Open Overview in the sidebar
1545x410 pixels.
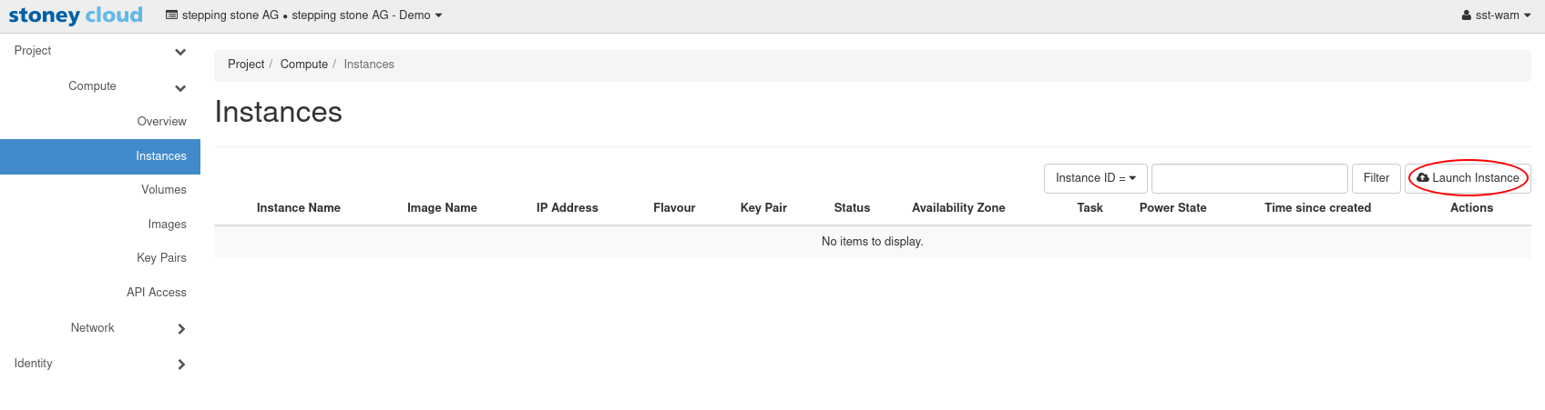coord(161,122)
